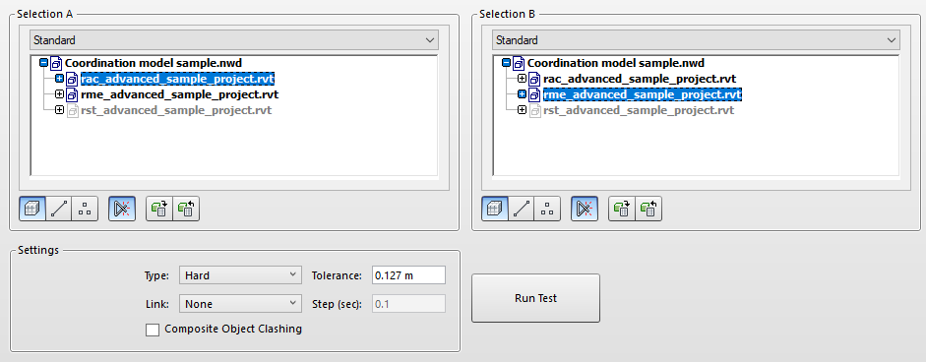Screen dimensions: 926x362
Task: Click the Run Test button
Action: point(535,298)
